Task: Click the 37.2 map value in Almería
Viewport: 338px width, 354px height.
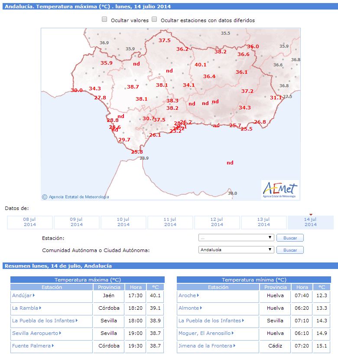Action: pyautogui.click(x=247, y=91)
